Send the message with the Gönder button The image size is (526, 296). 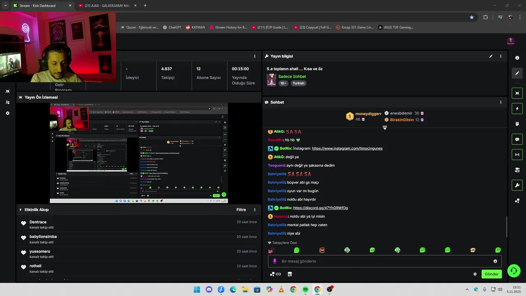491,274
